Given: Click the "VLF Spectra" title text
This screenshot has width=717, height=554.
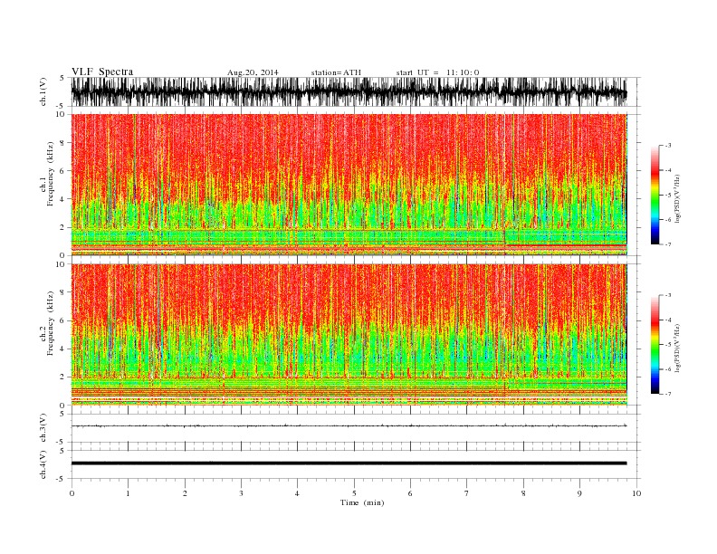Looking at the screenshot, I should click(x=102, y=72).
